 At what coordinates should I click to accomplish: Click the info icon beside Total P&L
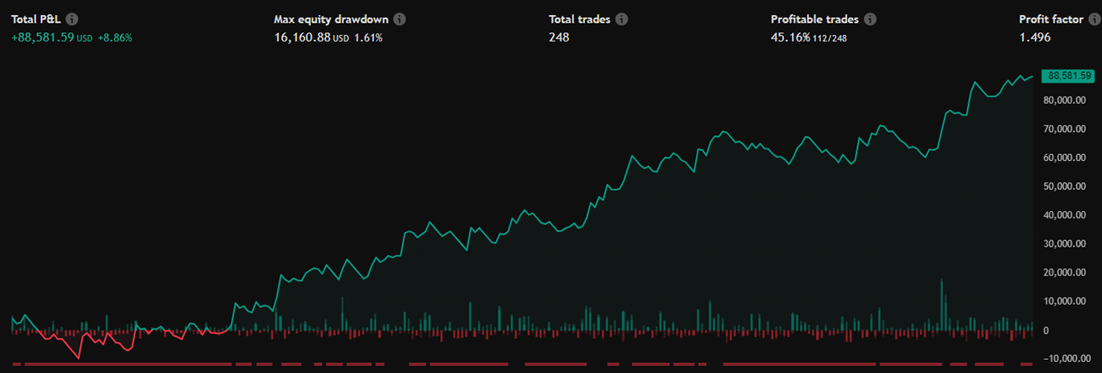pos(72,20)
